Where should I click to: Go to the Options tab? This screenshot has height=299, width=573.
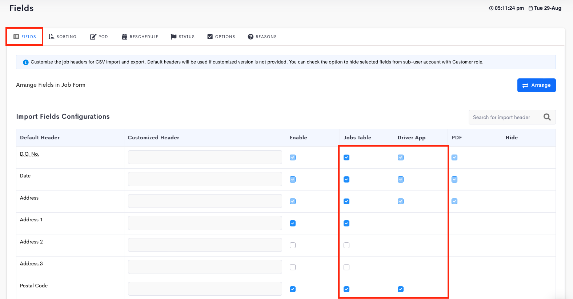coord(221,37)
